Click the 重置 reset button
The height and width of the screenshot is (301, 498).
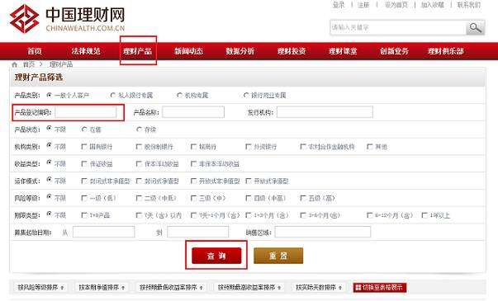click(278, 256)
